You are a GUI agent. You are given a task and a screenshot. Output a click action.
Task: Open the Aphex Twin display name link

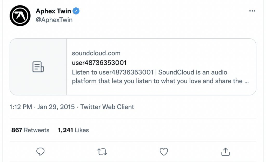point(53,11)
